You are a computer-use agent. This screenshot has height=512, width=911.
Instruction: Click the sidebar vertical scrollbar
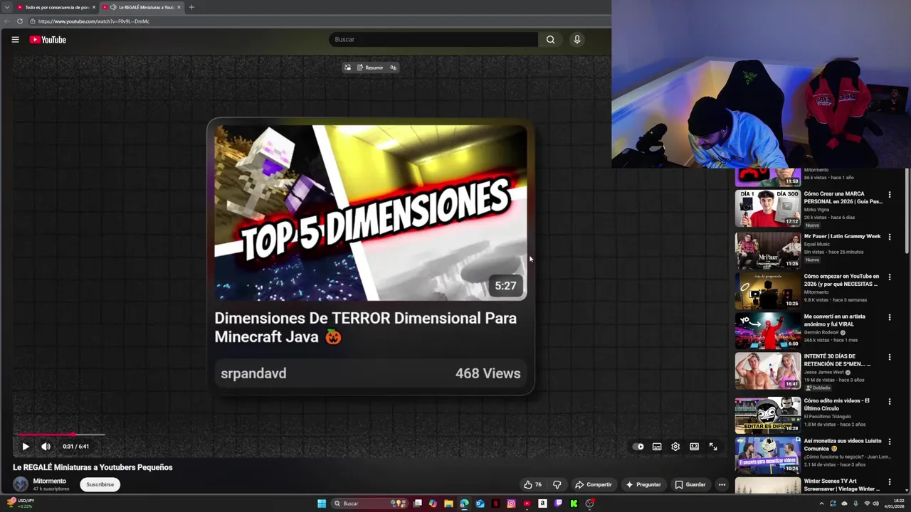point(906,210)
